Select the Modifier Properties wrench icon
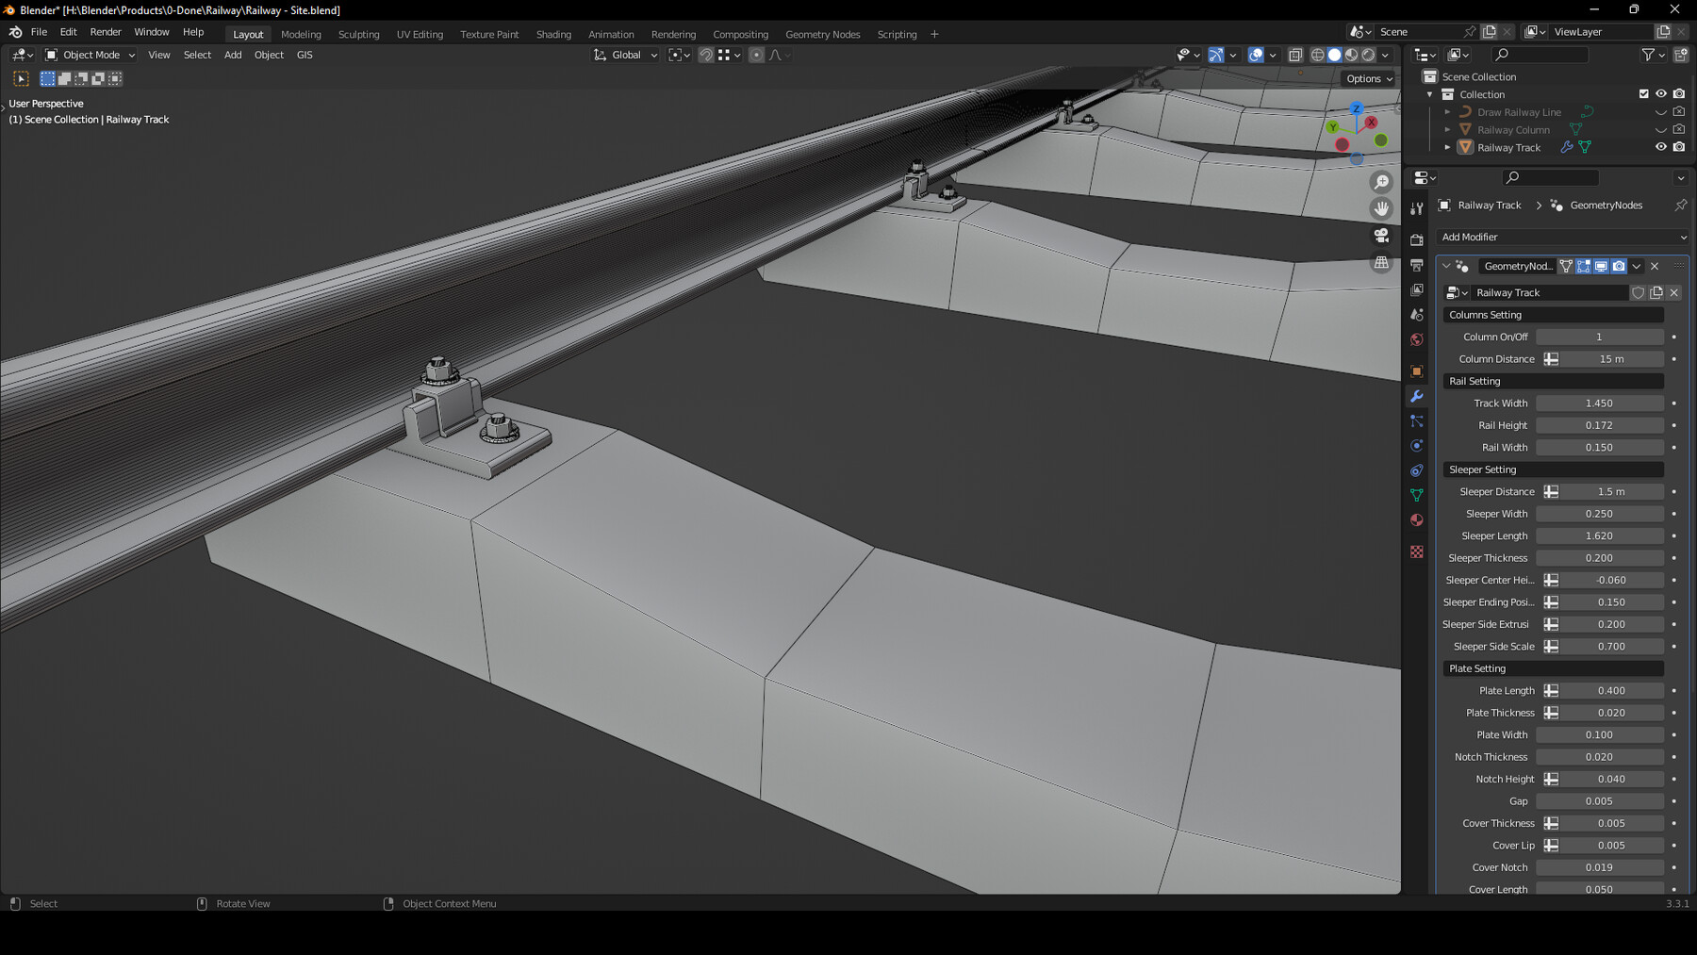This screenshot has height=955, width=1697. 1416,397
